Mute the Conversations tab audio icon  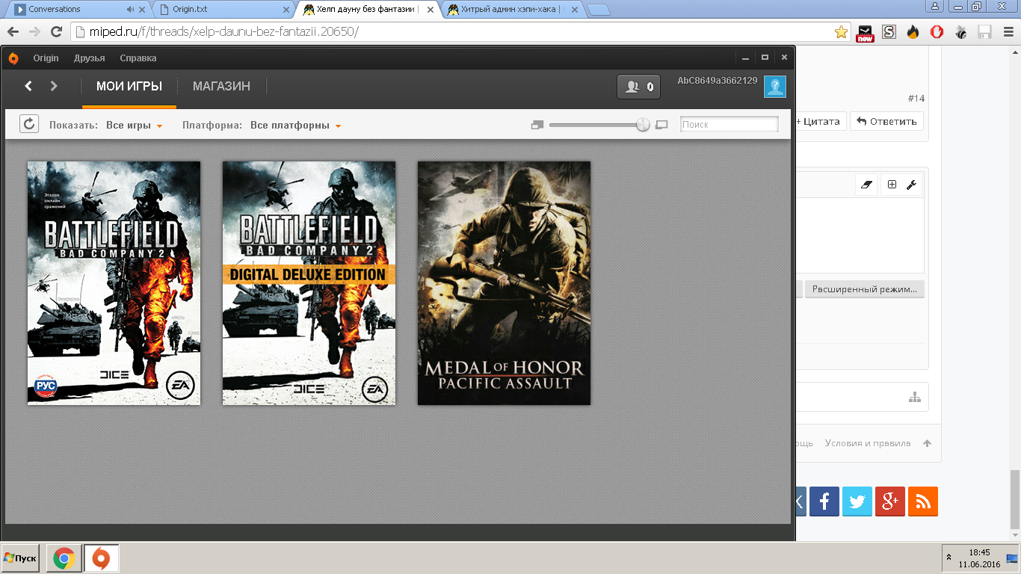tap(130, 10)
